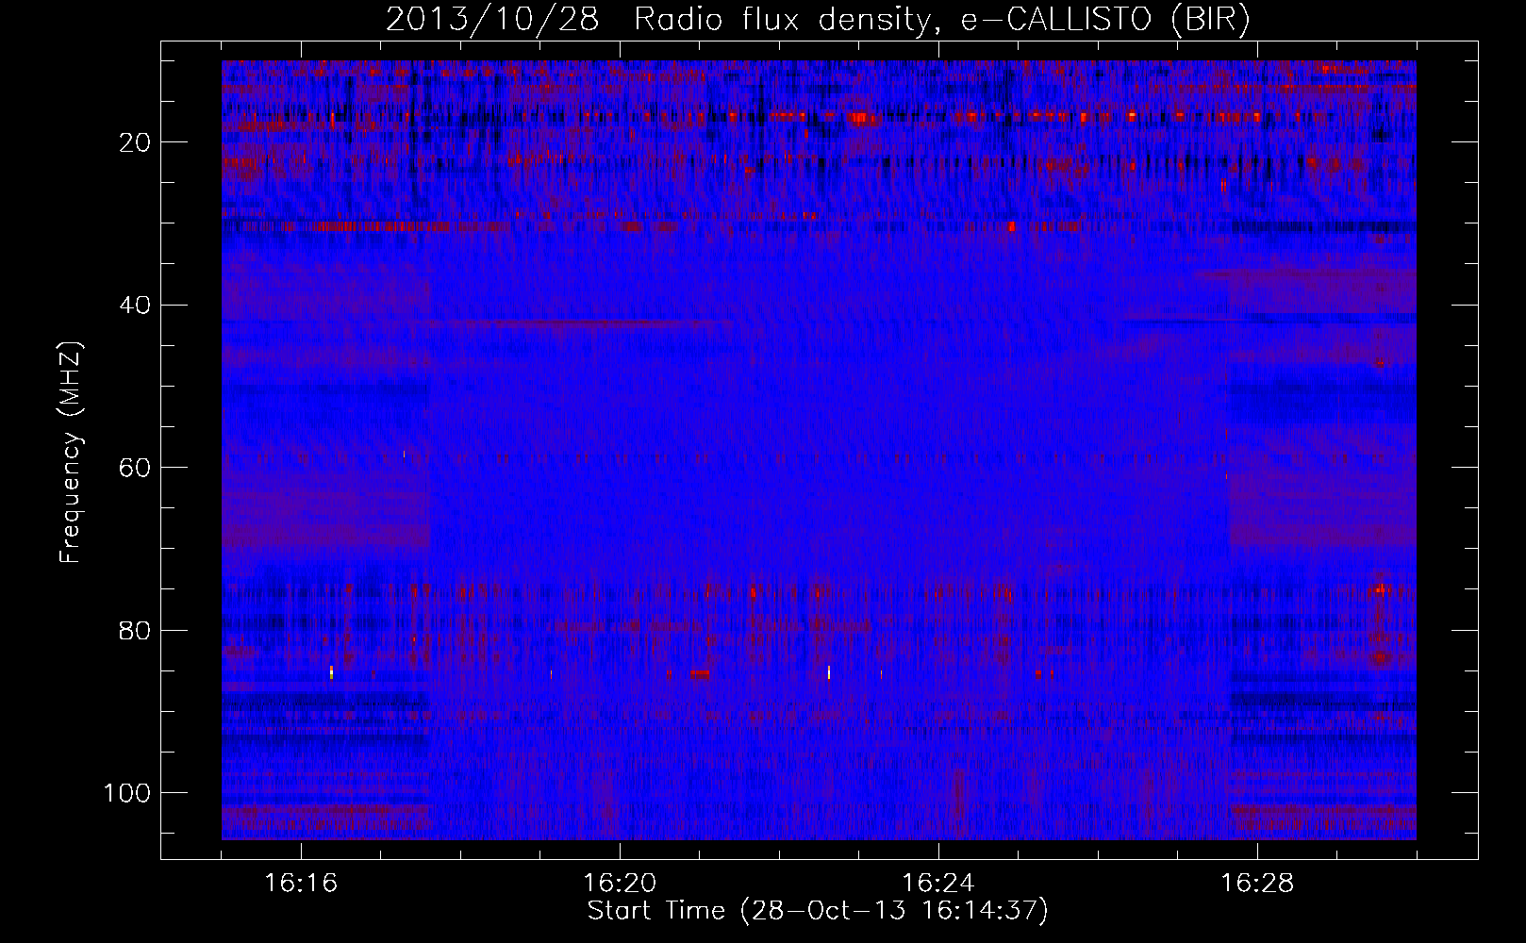Click the frequency tick label 40

point(136,306)
